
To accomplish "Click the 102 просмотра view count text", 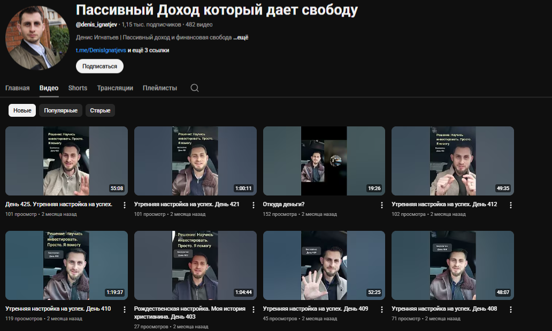I will click(408, 214).
